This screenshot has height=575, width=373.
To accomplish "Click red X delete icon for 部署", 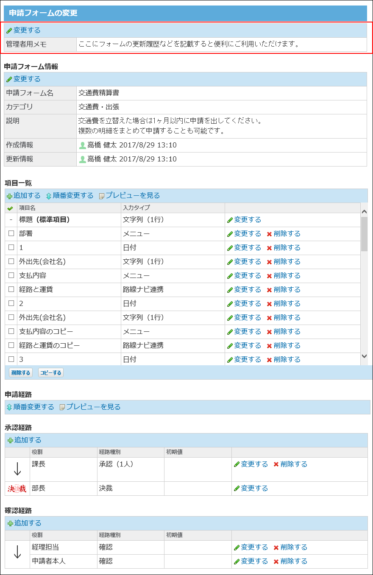I will (x=269, y=234).
